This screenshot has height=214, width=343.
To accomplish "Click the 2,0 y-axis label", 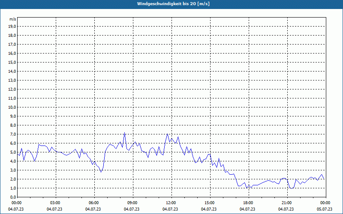I will (x=13, y=179).
